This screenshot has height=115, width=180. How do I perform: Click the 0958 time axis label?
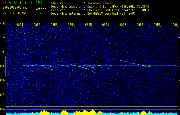(140, 24)
